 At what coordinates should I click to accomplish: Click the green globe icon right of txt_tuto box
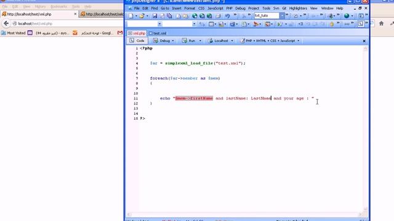(x=347, y=16)
